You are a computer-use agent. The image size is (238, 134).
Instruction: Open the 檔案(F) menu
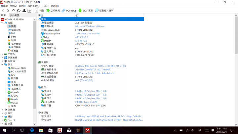[x=4, y=6]
